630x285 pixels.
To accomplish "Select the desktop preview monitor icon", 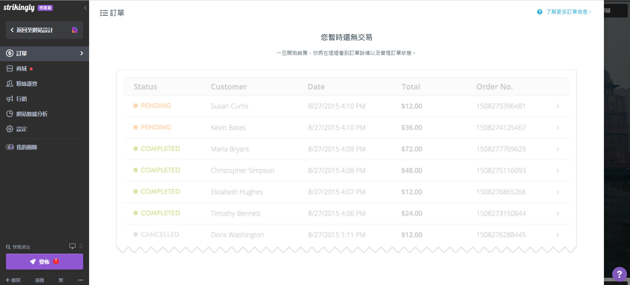I will click(x=72, y=246).
